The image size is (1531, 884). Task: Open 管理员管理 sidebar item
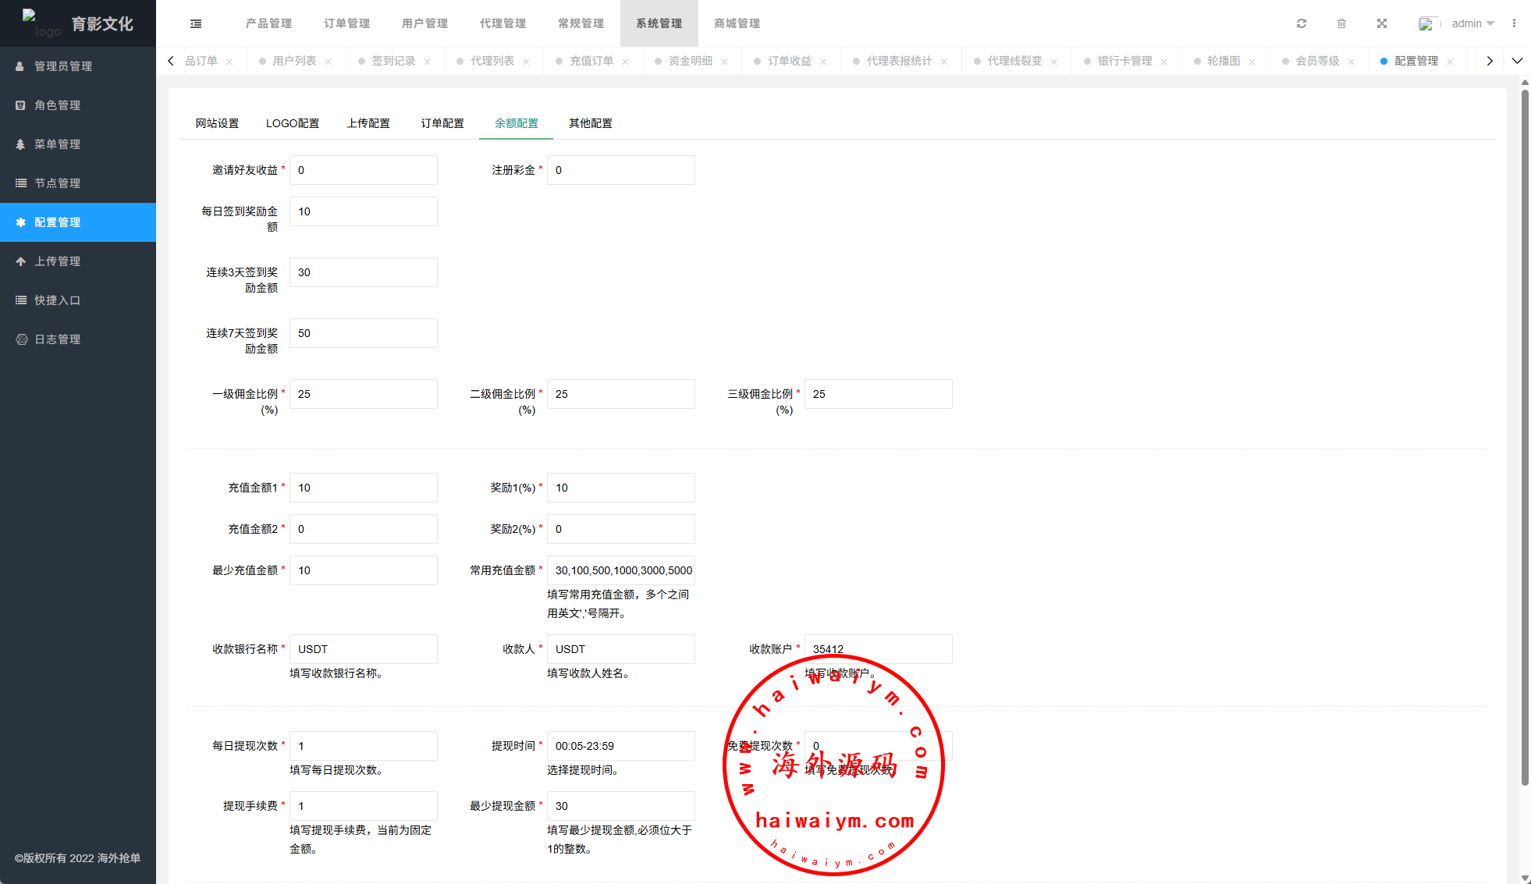[x=63, y=66]
